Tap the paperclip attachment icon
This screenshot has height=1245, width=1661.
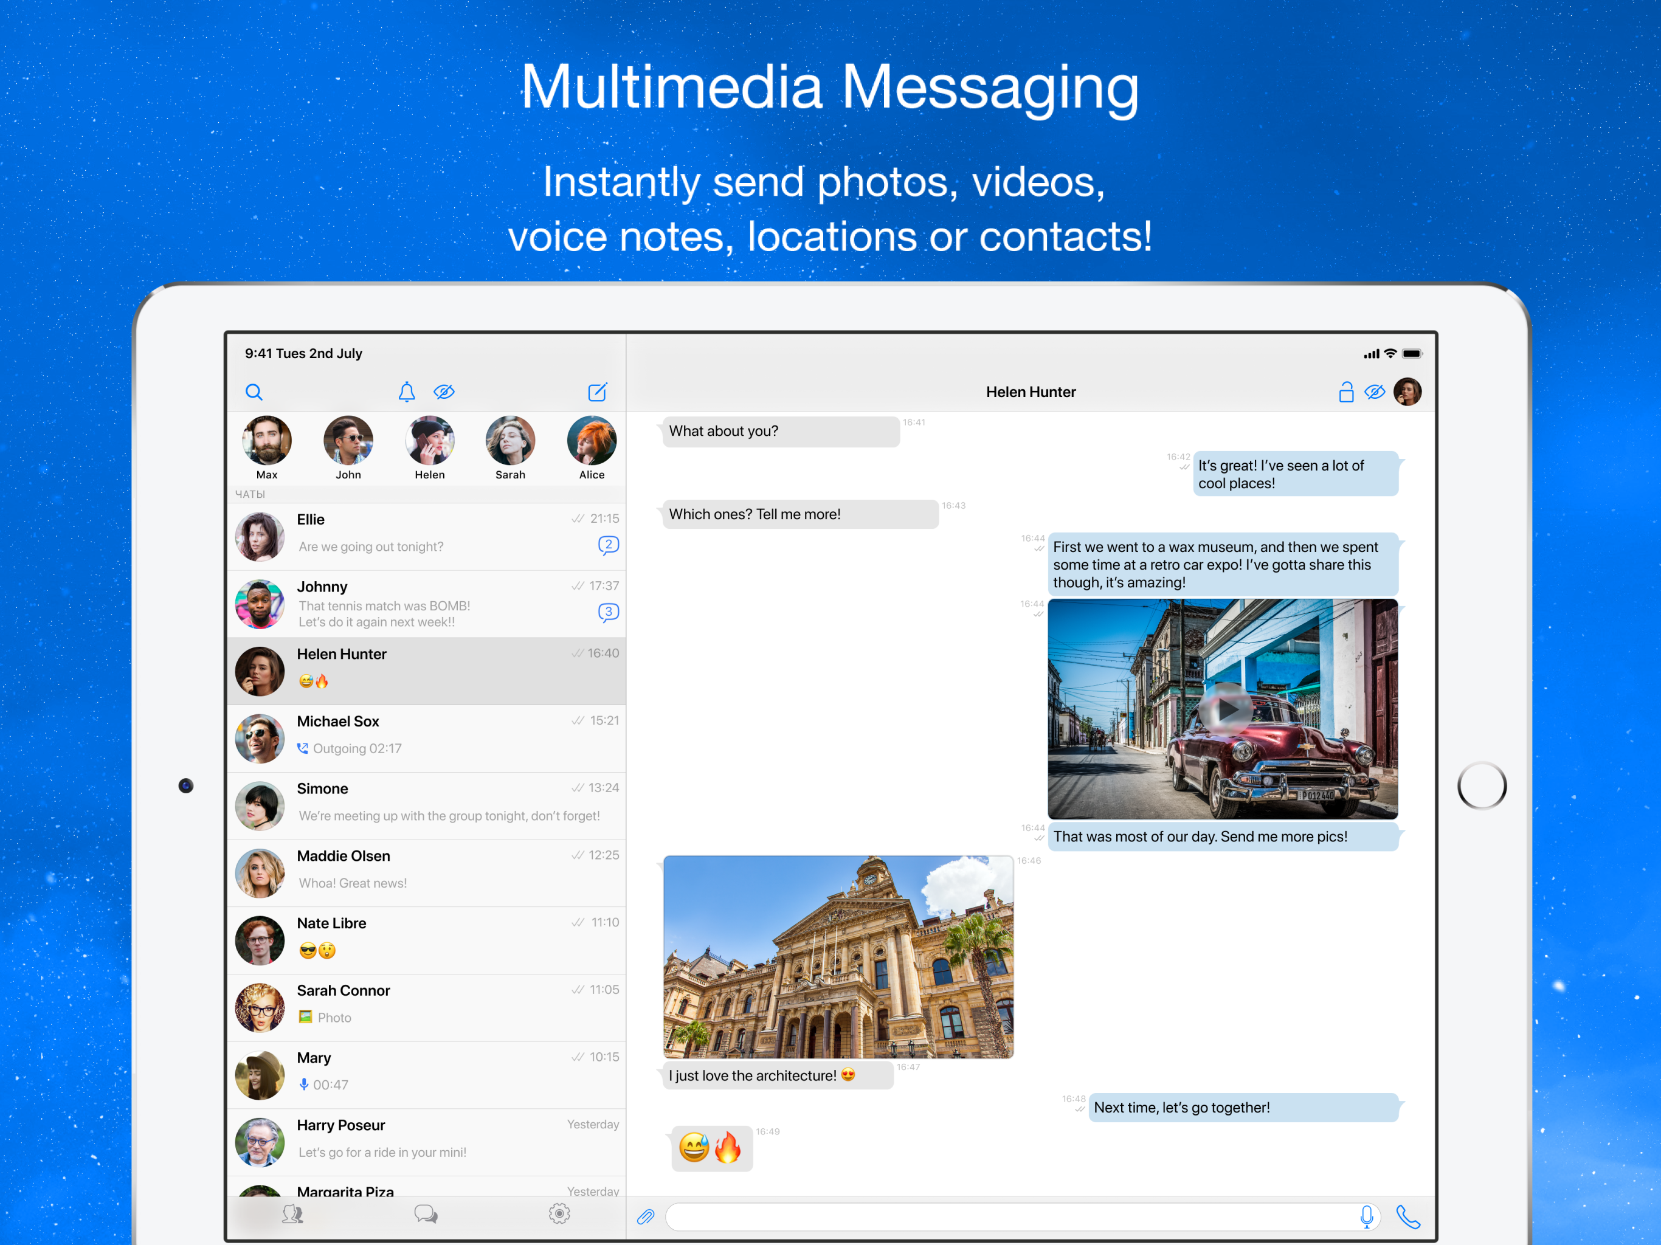coord(646,1216)
